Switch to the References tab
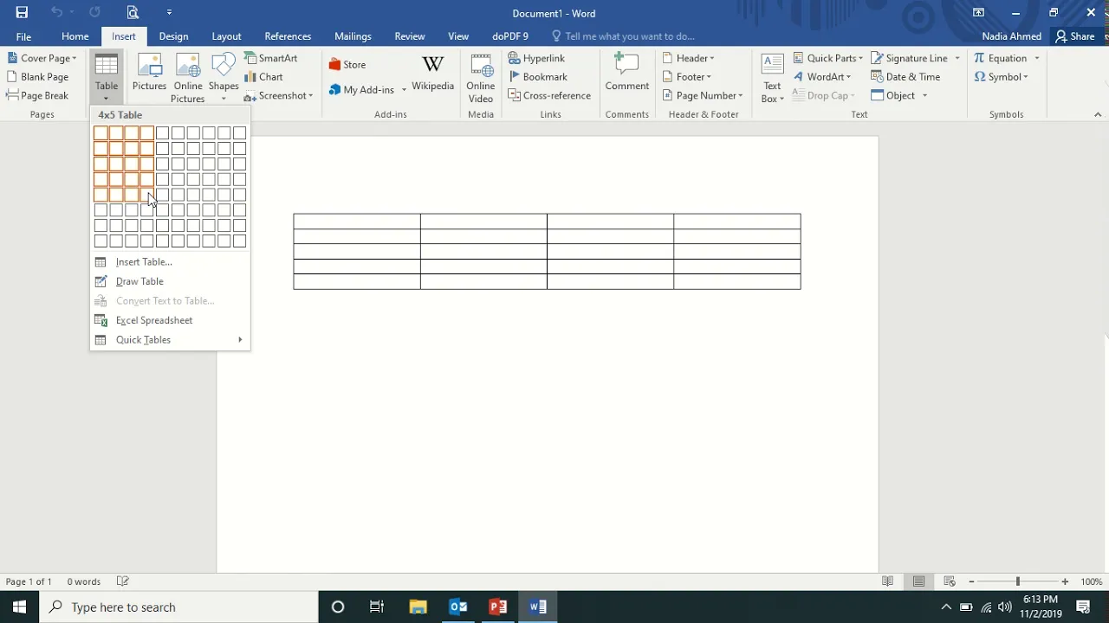This screenshot has width=1109, height=623. pos(288,36)
